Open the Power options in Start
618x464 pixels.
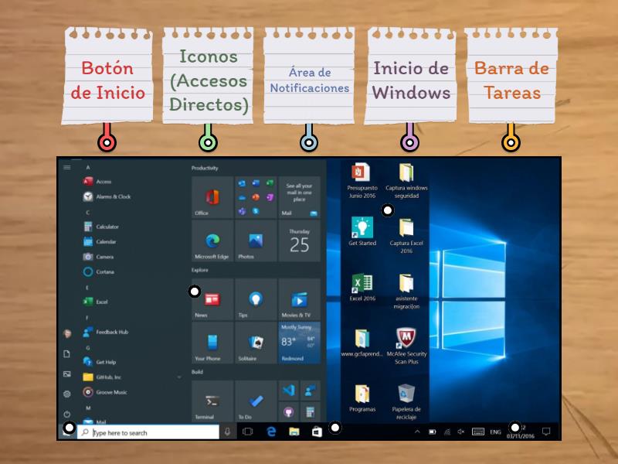click(x=67, y=414)
